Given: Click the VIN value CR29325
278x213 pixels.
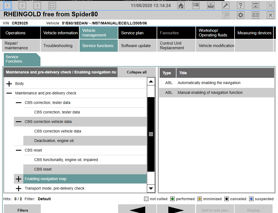Looking at the screenshot, I should tap(20, 23).
